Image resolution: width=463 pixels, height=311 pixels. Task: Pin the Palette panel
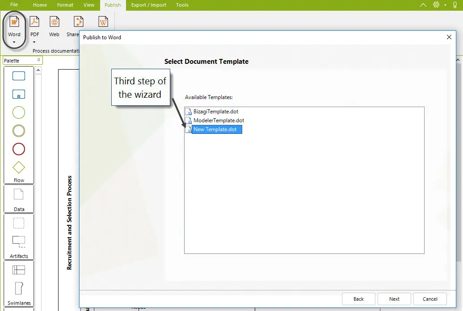click(x=38, y=60)
